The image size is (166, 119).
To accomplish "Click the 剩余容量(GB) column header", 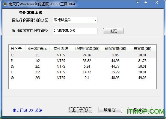I will [x=115, y=49].
